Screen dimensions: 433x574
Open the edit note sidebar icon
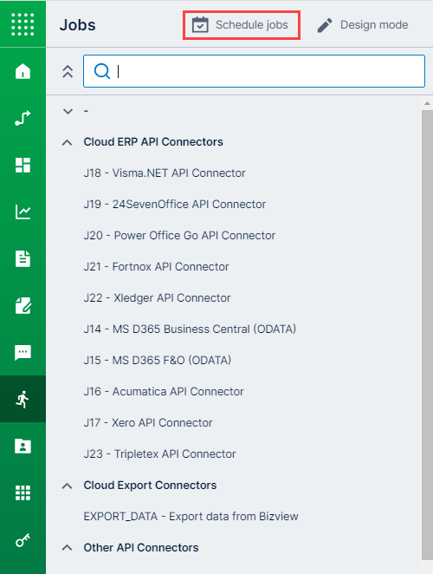23,305
